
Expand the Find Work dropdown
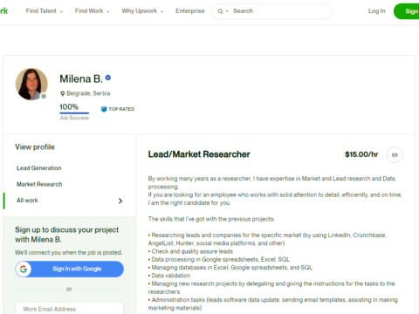pos(92,11)
